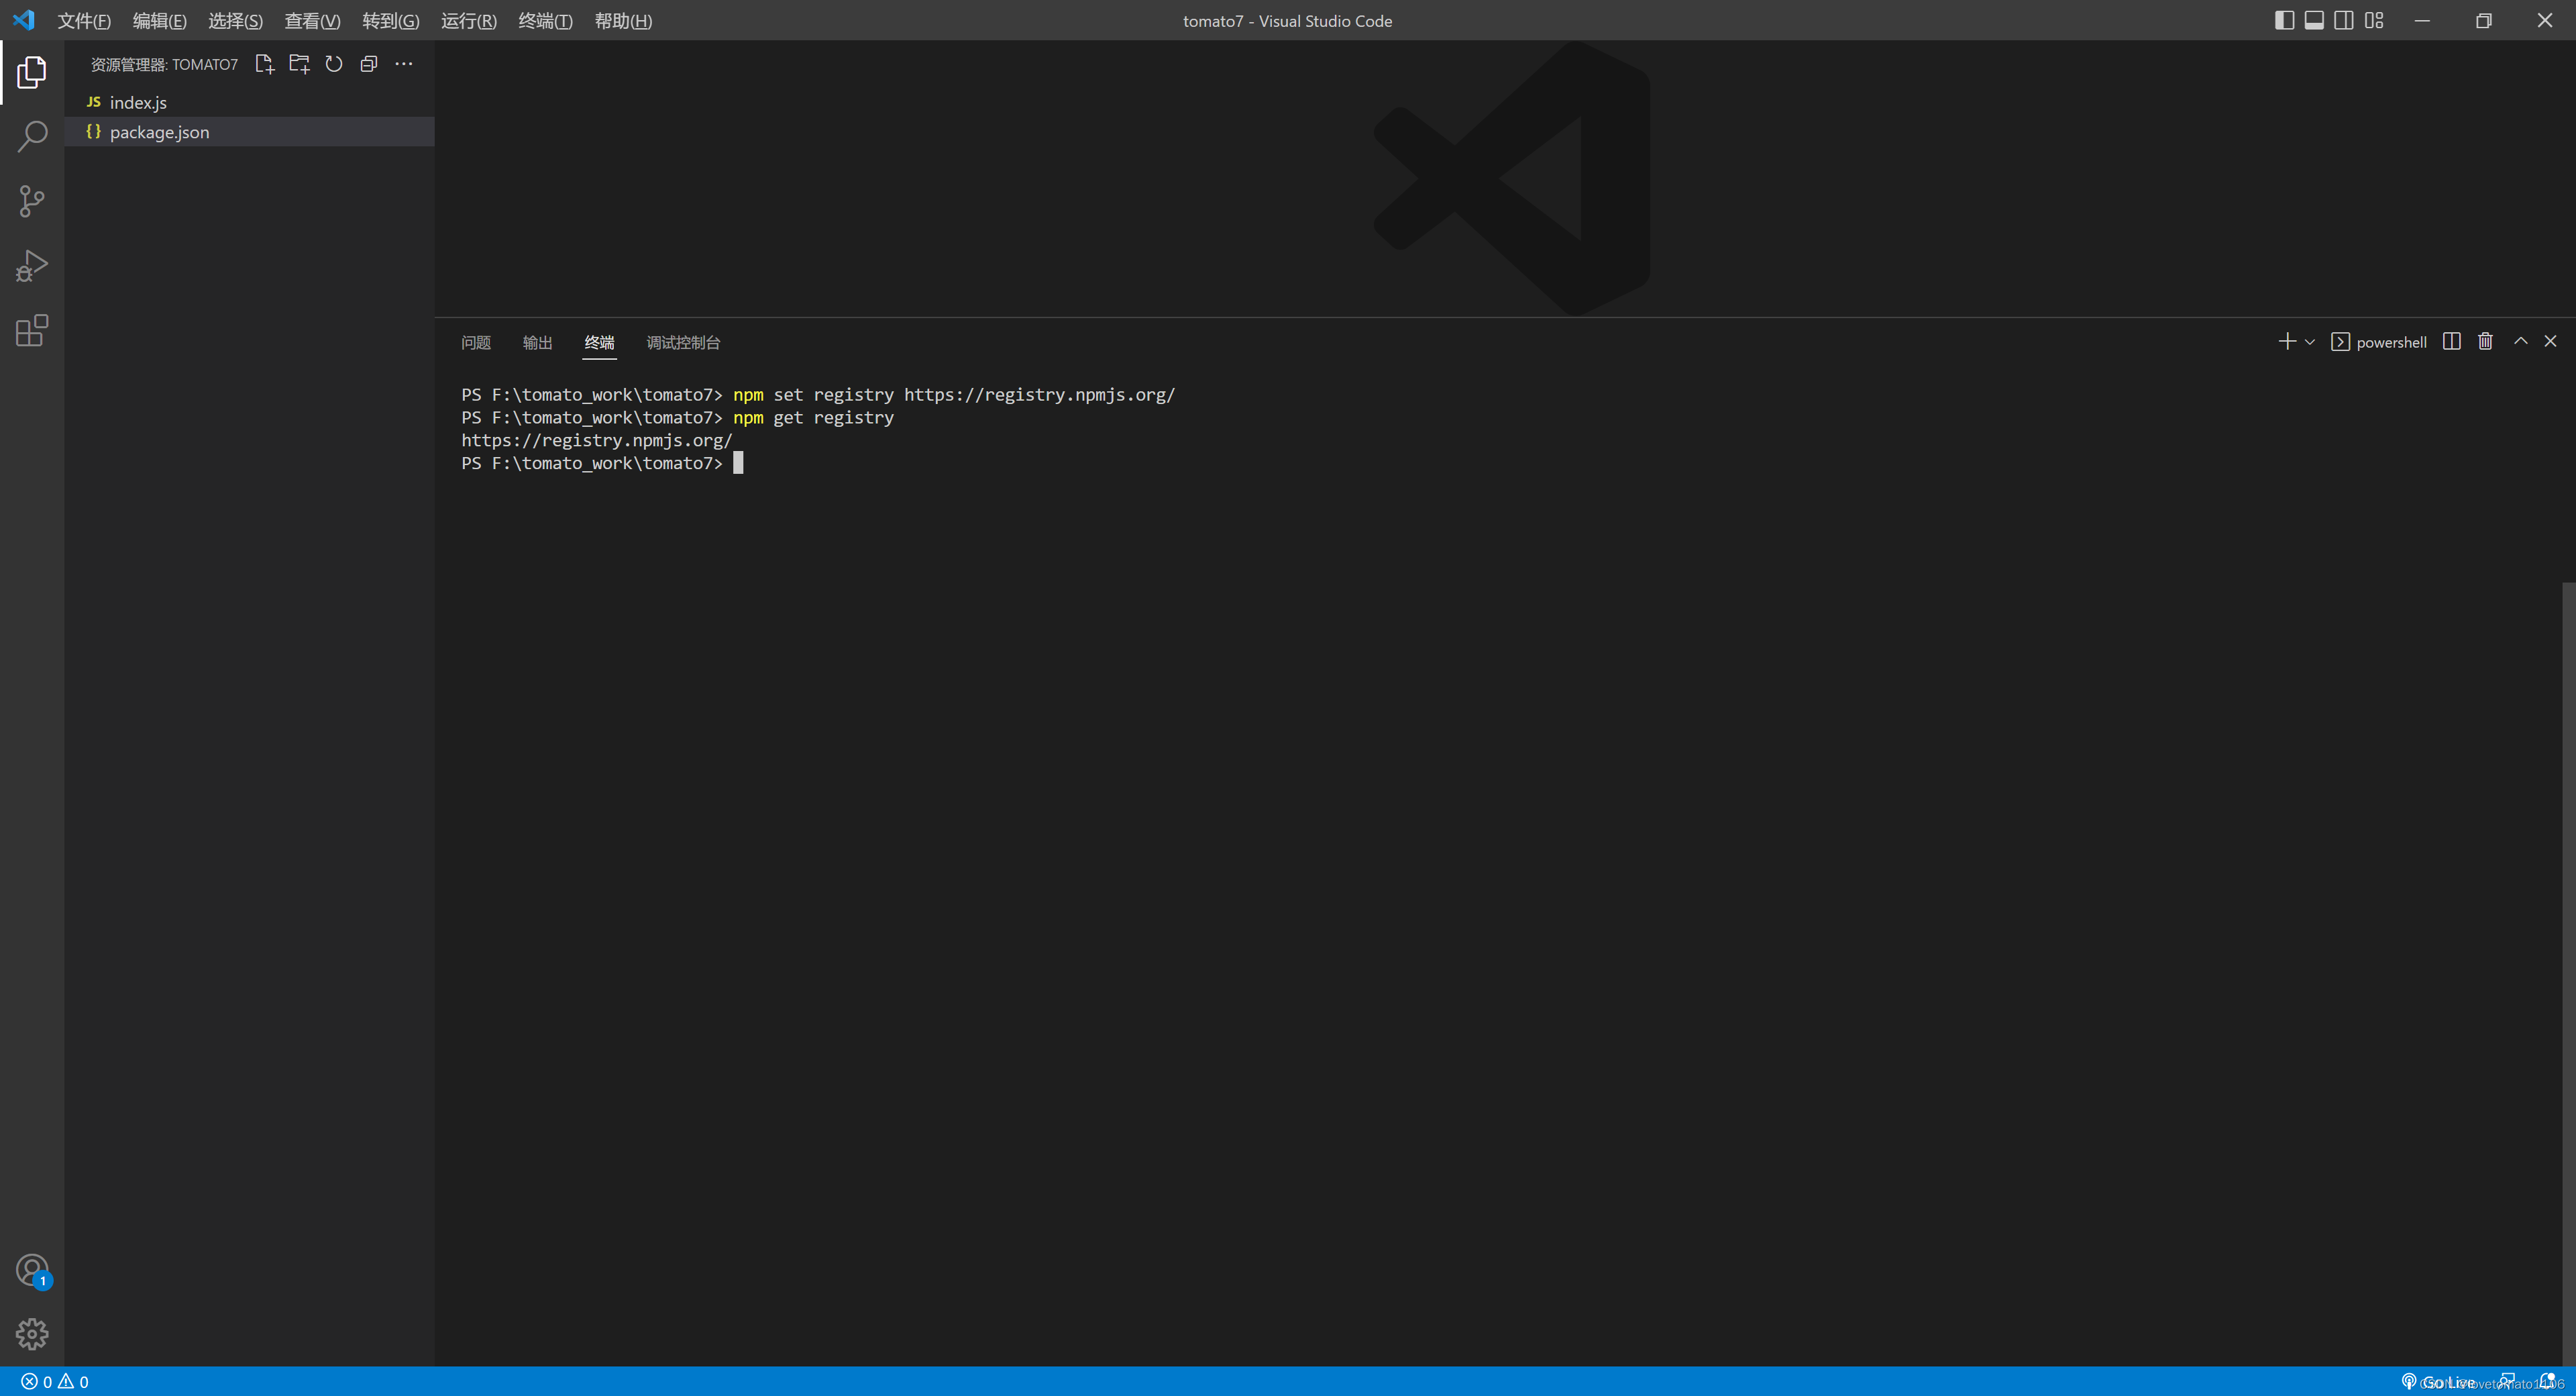2576x1396 pixels.
Task: Open explorer more actions ellipsis menu
Action: click(x=404, y=64)
